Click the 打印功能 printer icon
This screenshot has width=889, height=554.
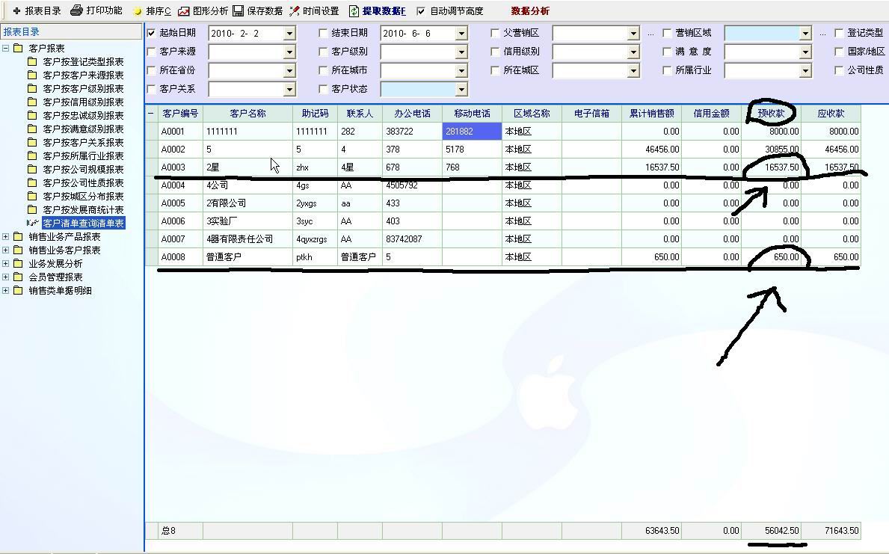[76, 11]
